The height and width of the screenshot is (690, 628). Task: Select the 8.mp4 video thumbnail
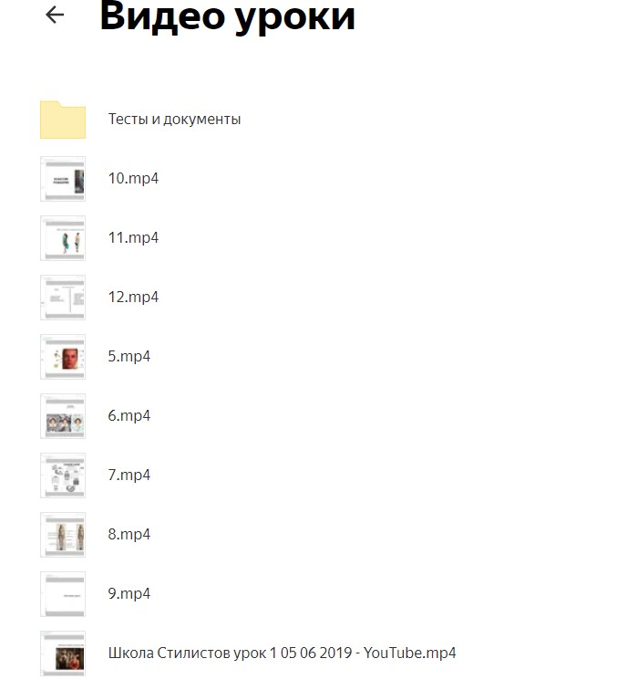click(63, 535)
